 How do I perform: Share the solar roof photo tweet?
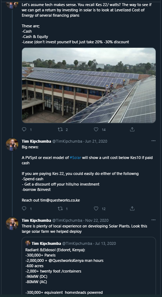tap(132, 130)
